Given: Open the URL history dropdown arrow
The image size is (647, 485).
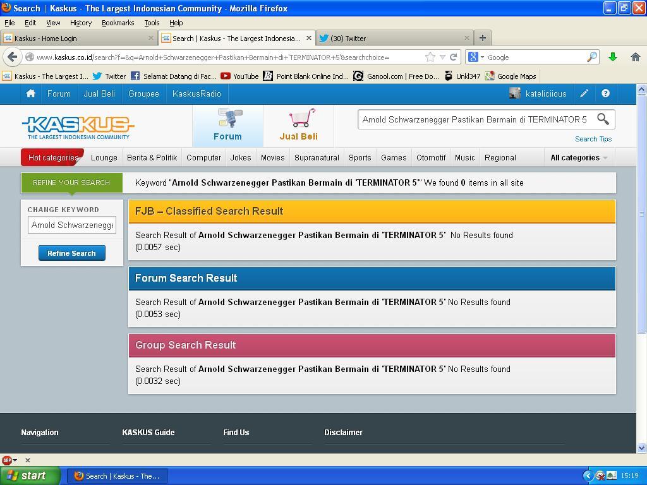Looking at the screenshot, I should 442,57.
